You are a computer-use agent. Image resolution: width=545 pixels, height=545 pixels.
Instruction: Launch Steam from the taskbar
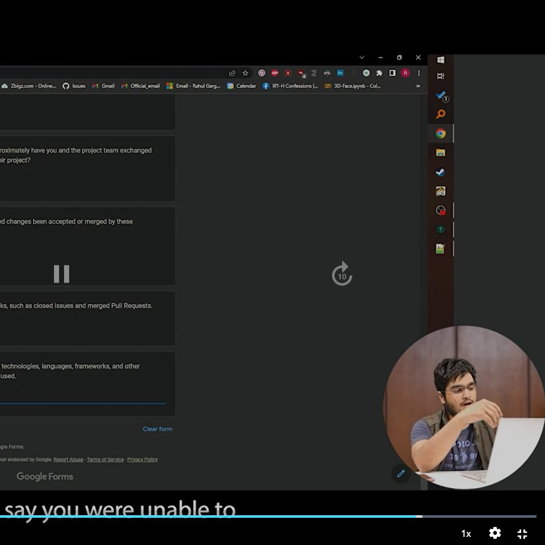pyautogui.click(x=441, y=172)
